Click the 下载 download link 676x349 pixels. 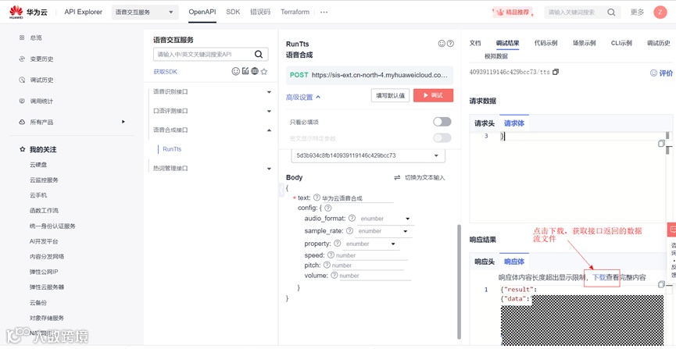599,278
